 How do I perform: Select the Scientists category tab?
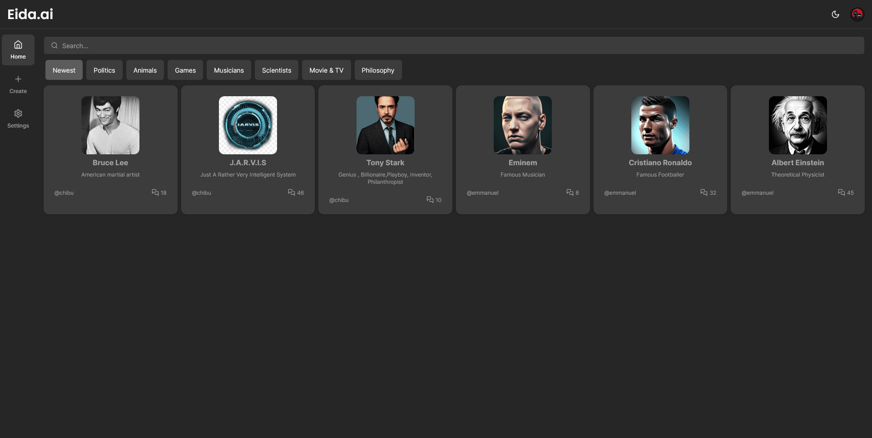[x=277, y=70]
